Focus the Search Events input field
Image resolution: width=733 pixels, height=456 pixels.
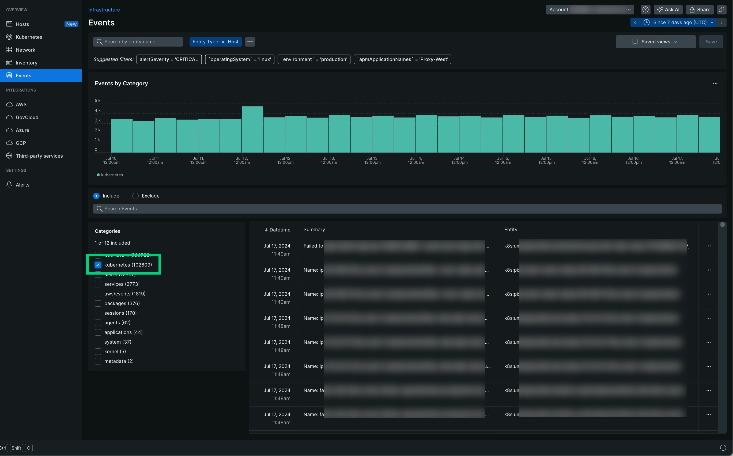407,209
